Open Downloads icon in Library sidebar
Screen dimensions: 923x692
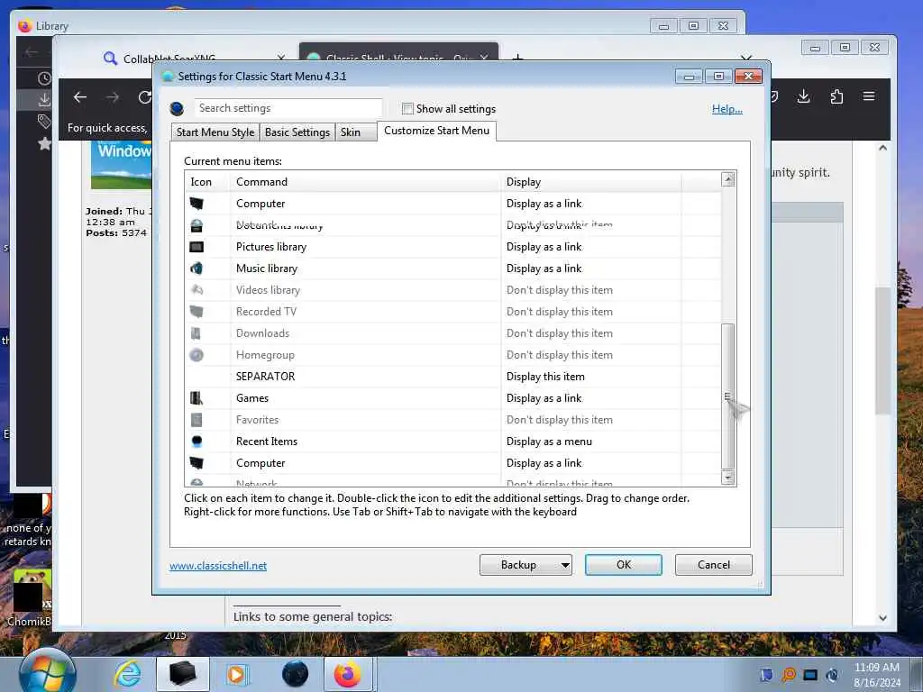[44, 99]
